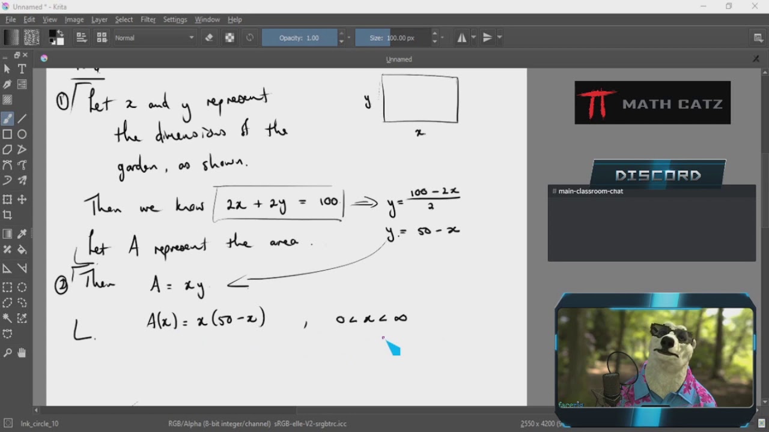Open the Filter menu

coord(148,19)
